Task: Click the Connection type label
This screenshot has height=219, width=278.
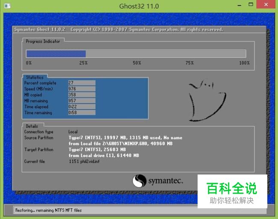Action: click(x=39, y=132)
